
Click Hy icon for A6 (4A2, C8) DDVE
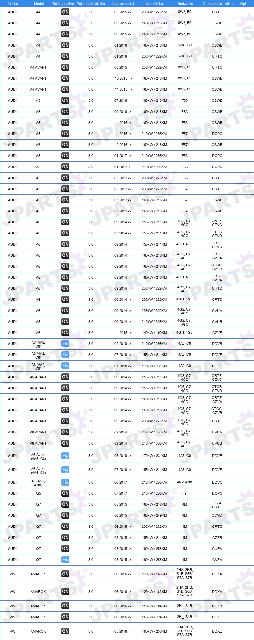point(65,366)
